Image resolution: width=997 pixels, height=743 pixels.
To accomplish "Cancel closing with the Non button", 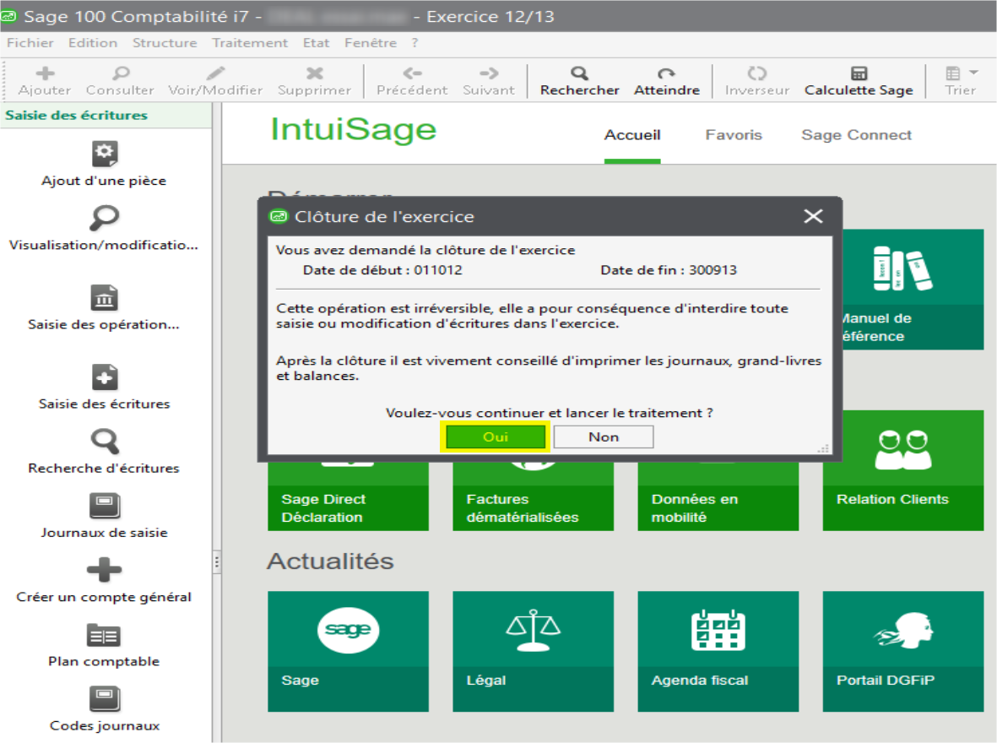I will (x=604, y=437).
